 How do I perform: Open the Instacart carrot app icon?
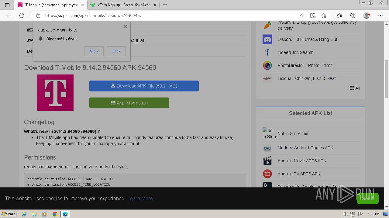(x=267, y=25)
